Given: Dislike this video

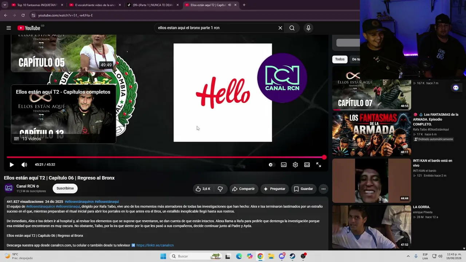Looking at the screenshot, I should pyautogui.click(x=220, y=189).
